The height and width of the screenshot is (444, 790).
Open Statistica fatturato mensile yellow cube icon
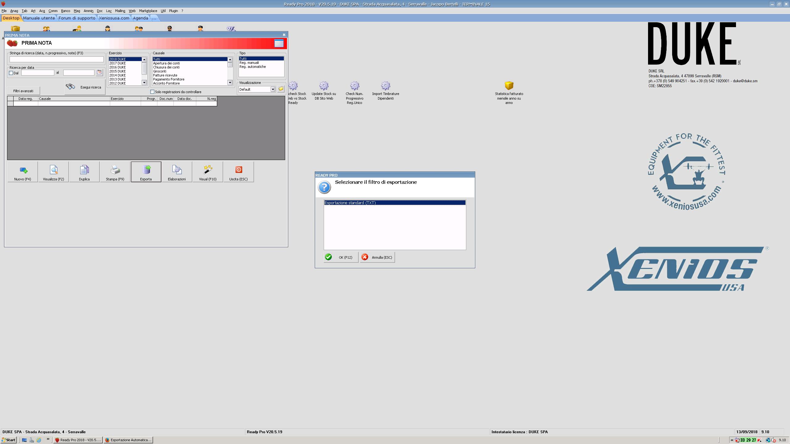(509, 86)
